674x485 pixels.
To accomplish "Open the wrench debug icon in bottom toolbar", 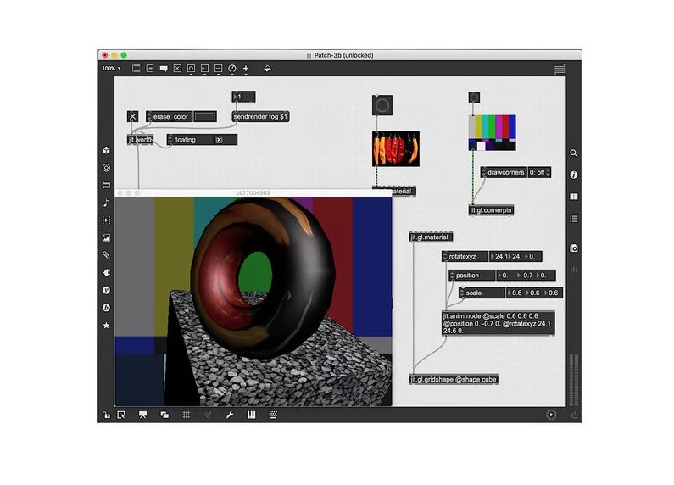I will [230, 415].
